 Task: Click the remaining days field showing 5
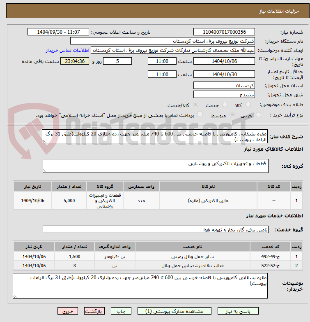click(x=117, y=61)
